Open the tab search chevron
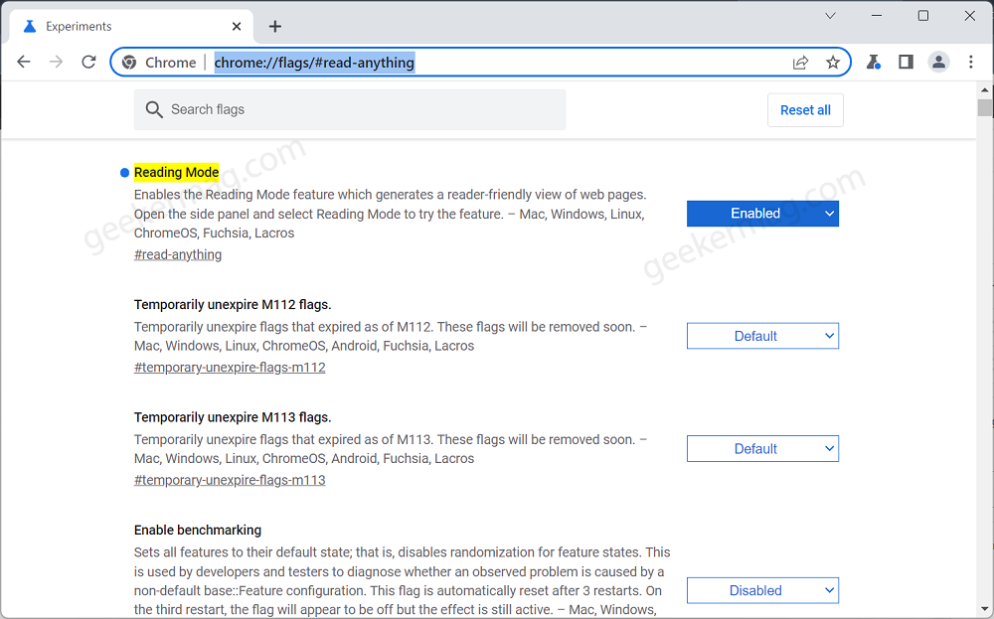This screenshot has width=994, height=619. click(x=830, y=16)
